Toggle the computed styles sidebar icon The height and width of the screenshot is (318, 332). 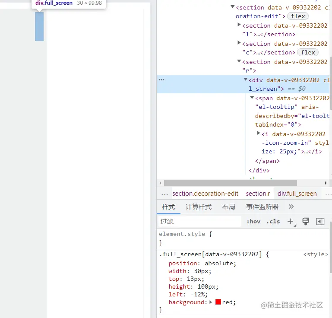point(320,222)
